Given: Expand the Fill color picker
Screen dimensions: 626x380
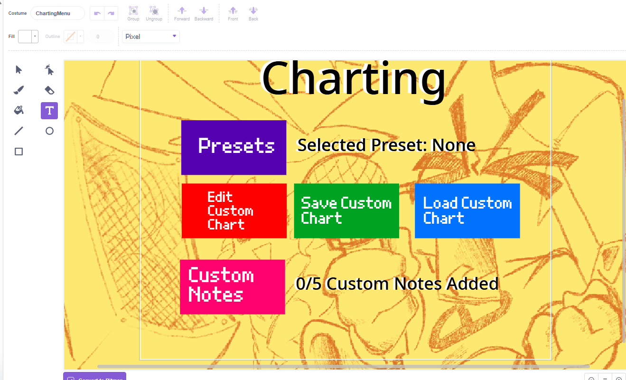Looking at the screenshot, I should point(34,36).
